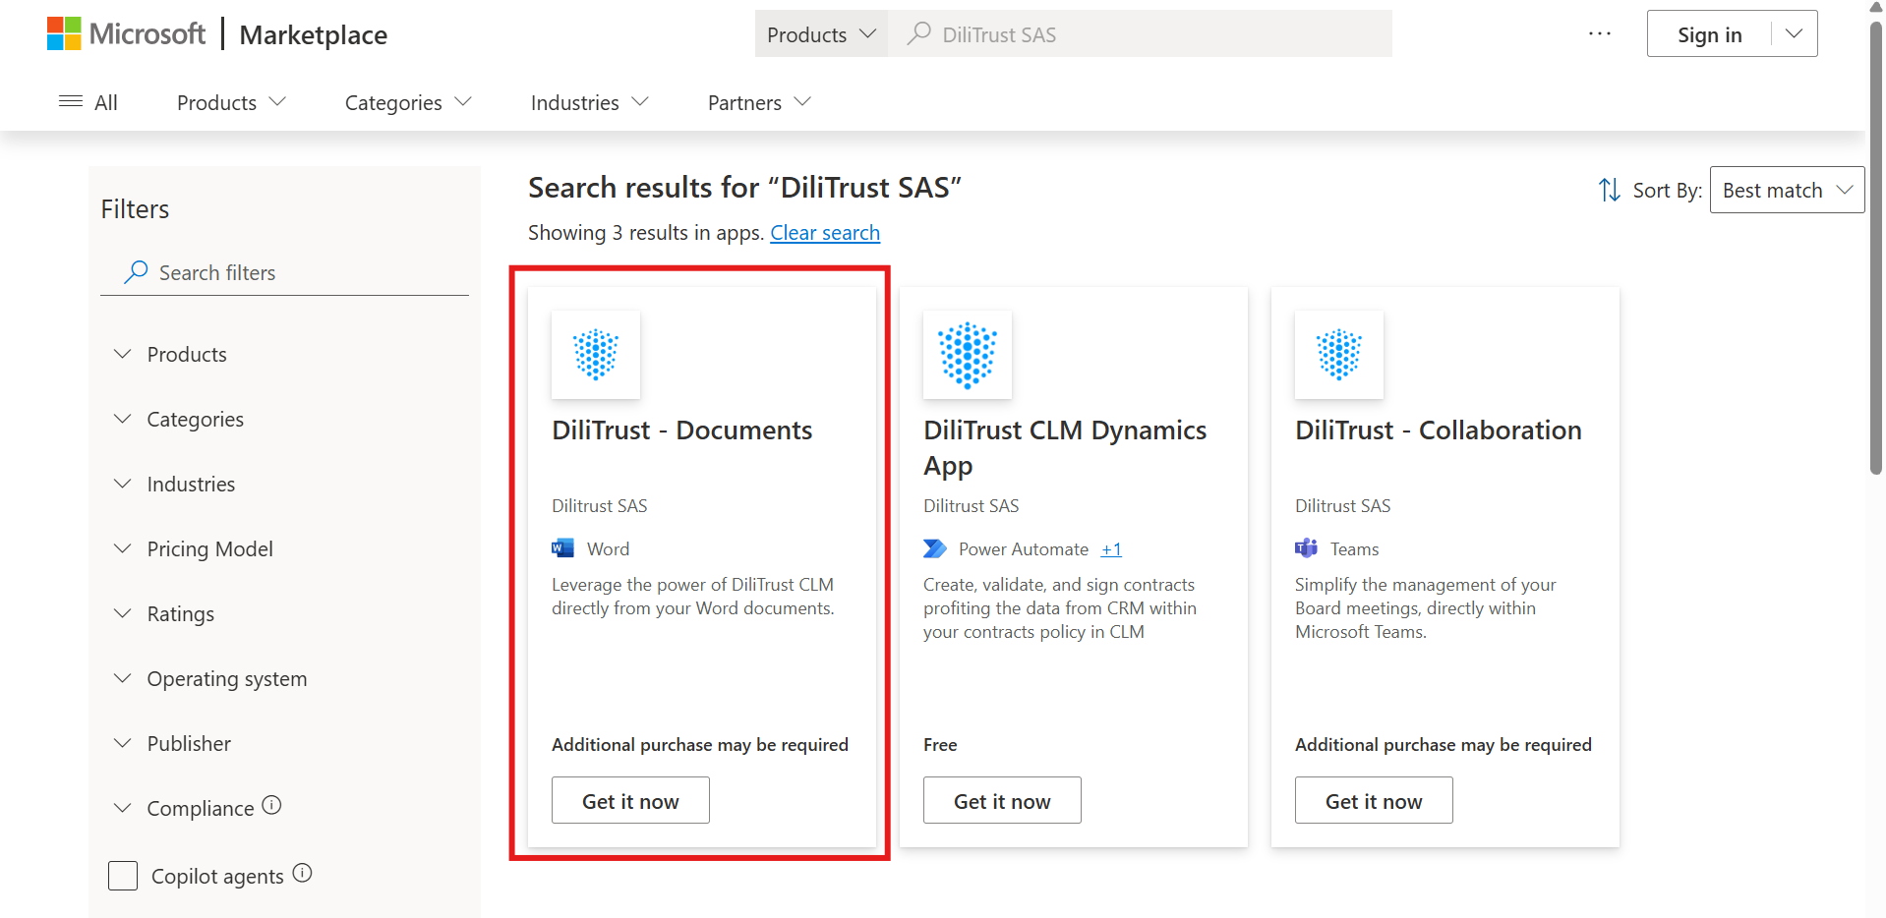Click the search filters magnifier icon
1886x918 pixels.
pyautogui.click(x=136, y=271)
